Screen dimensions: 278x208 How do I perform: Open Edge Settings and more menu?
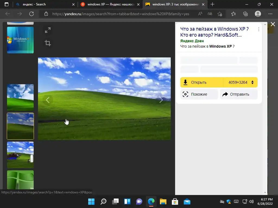point(270,14)
